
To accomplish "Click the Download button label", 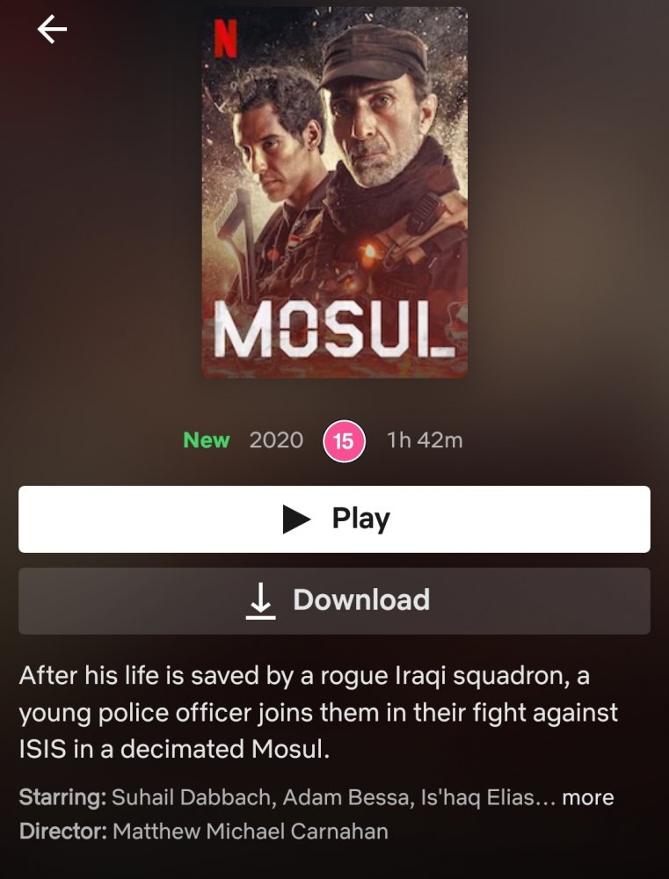I will tap(361, 599).
